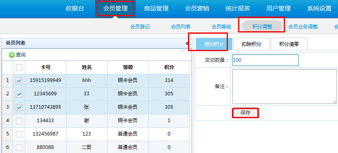The image size is (338, 153).
Task: Select card number 132456987 cell
Action: (x=46, y=134)
